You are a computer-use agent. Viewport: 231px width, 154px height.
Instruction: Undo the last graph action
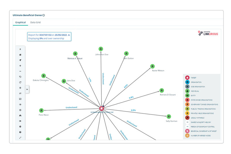pyautogui.click(x=20, y=77)
